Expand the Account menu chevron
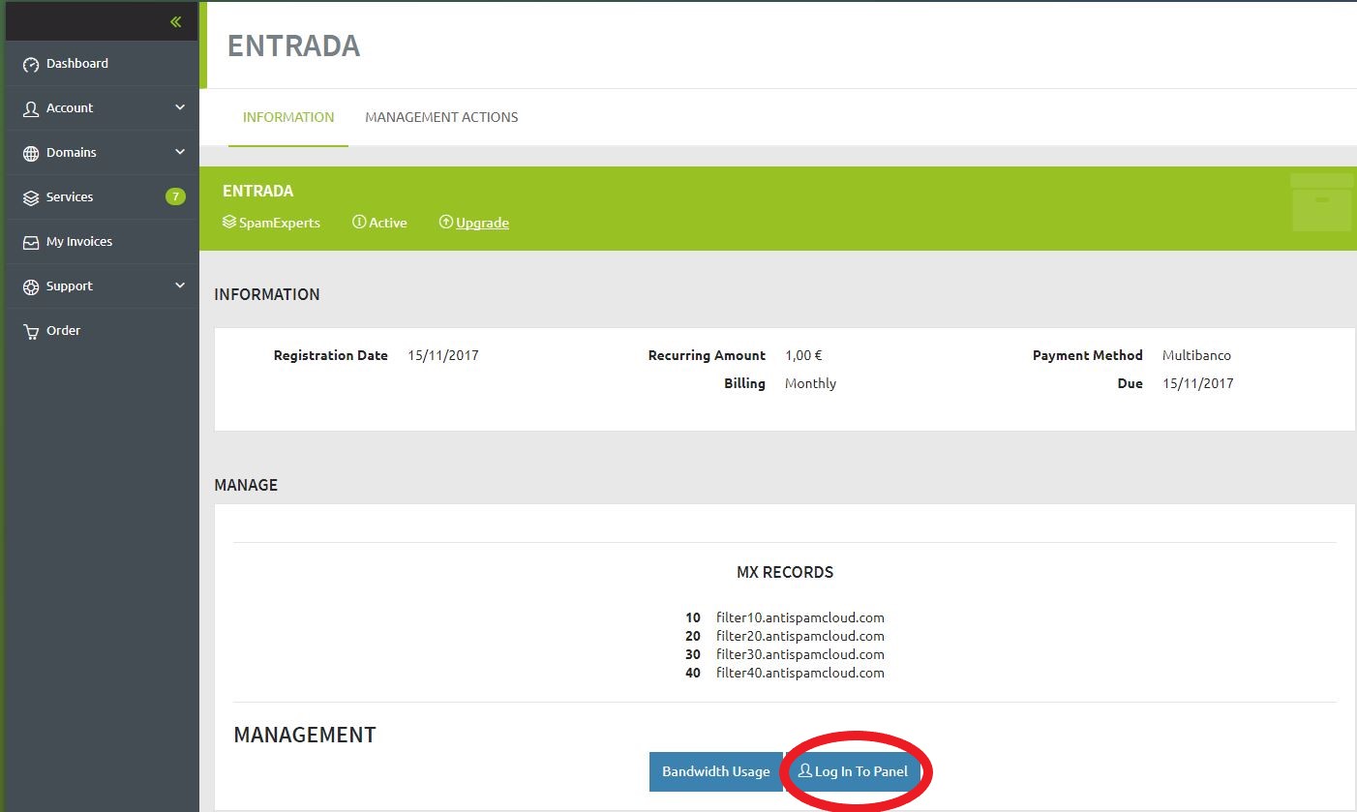 [180, 108]
